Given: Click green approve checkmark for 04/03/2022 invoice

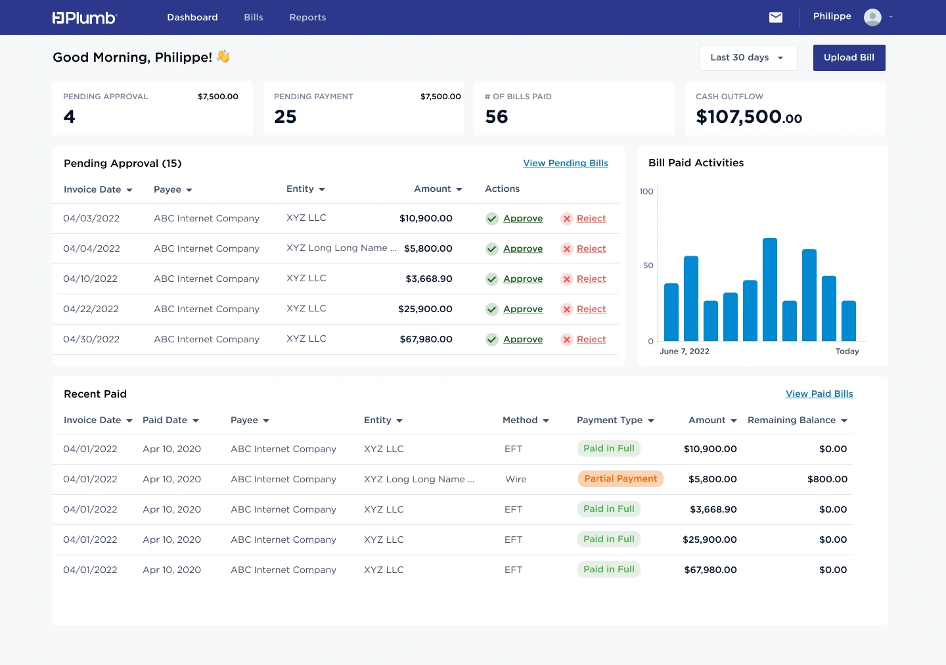Looking at the screenshot, I should (x=492, y=219).
